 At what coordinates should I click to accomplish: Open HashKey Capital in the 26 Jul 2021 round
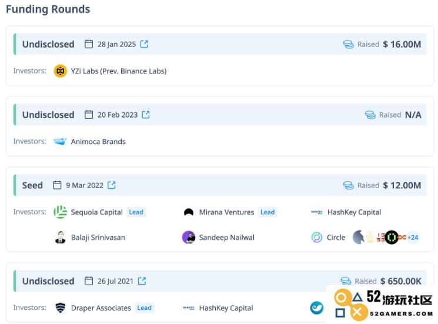[226, 308]
